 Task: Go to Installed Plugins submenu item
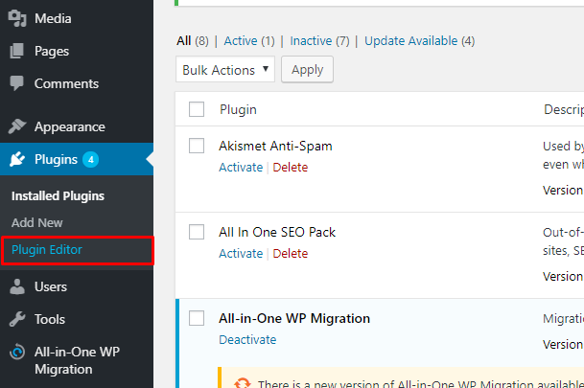pyautogui.click(x=58, y=195)
